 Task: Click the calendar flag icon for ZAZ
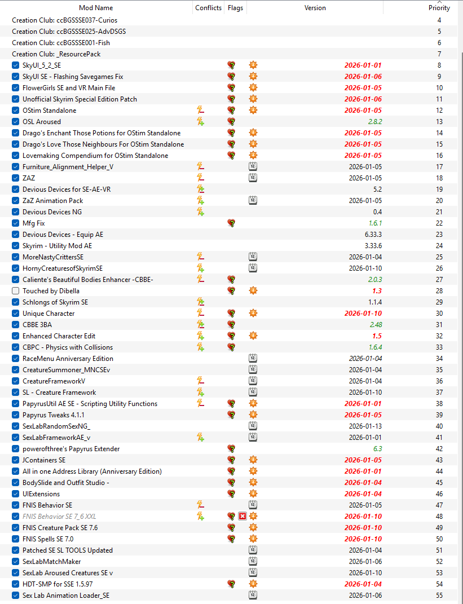tap(253, 178)
